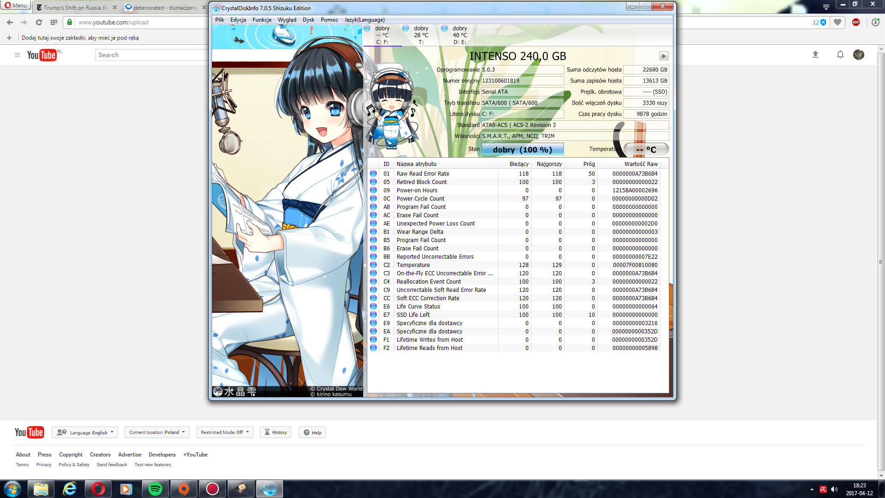The height and width of the screenshot is (498, 885).
Task: Open Spotify from taskbar
Action: [x=155, y=489]
